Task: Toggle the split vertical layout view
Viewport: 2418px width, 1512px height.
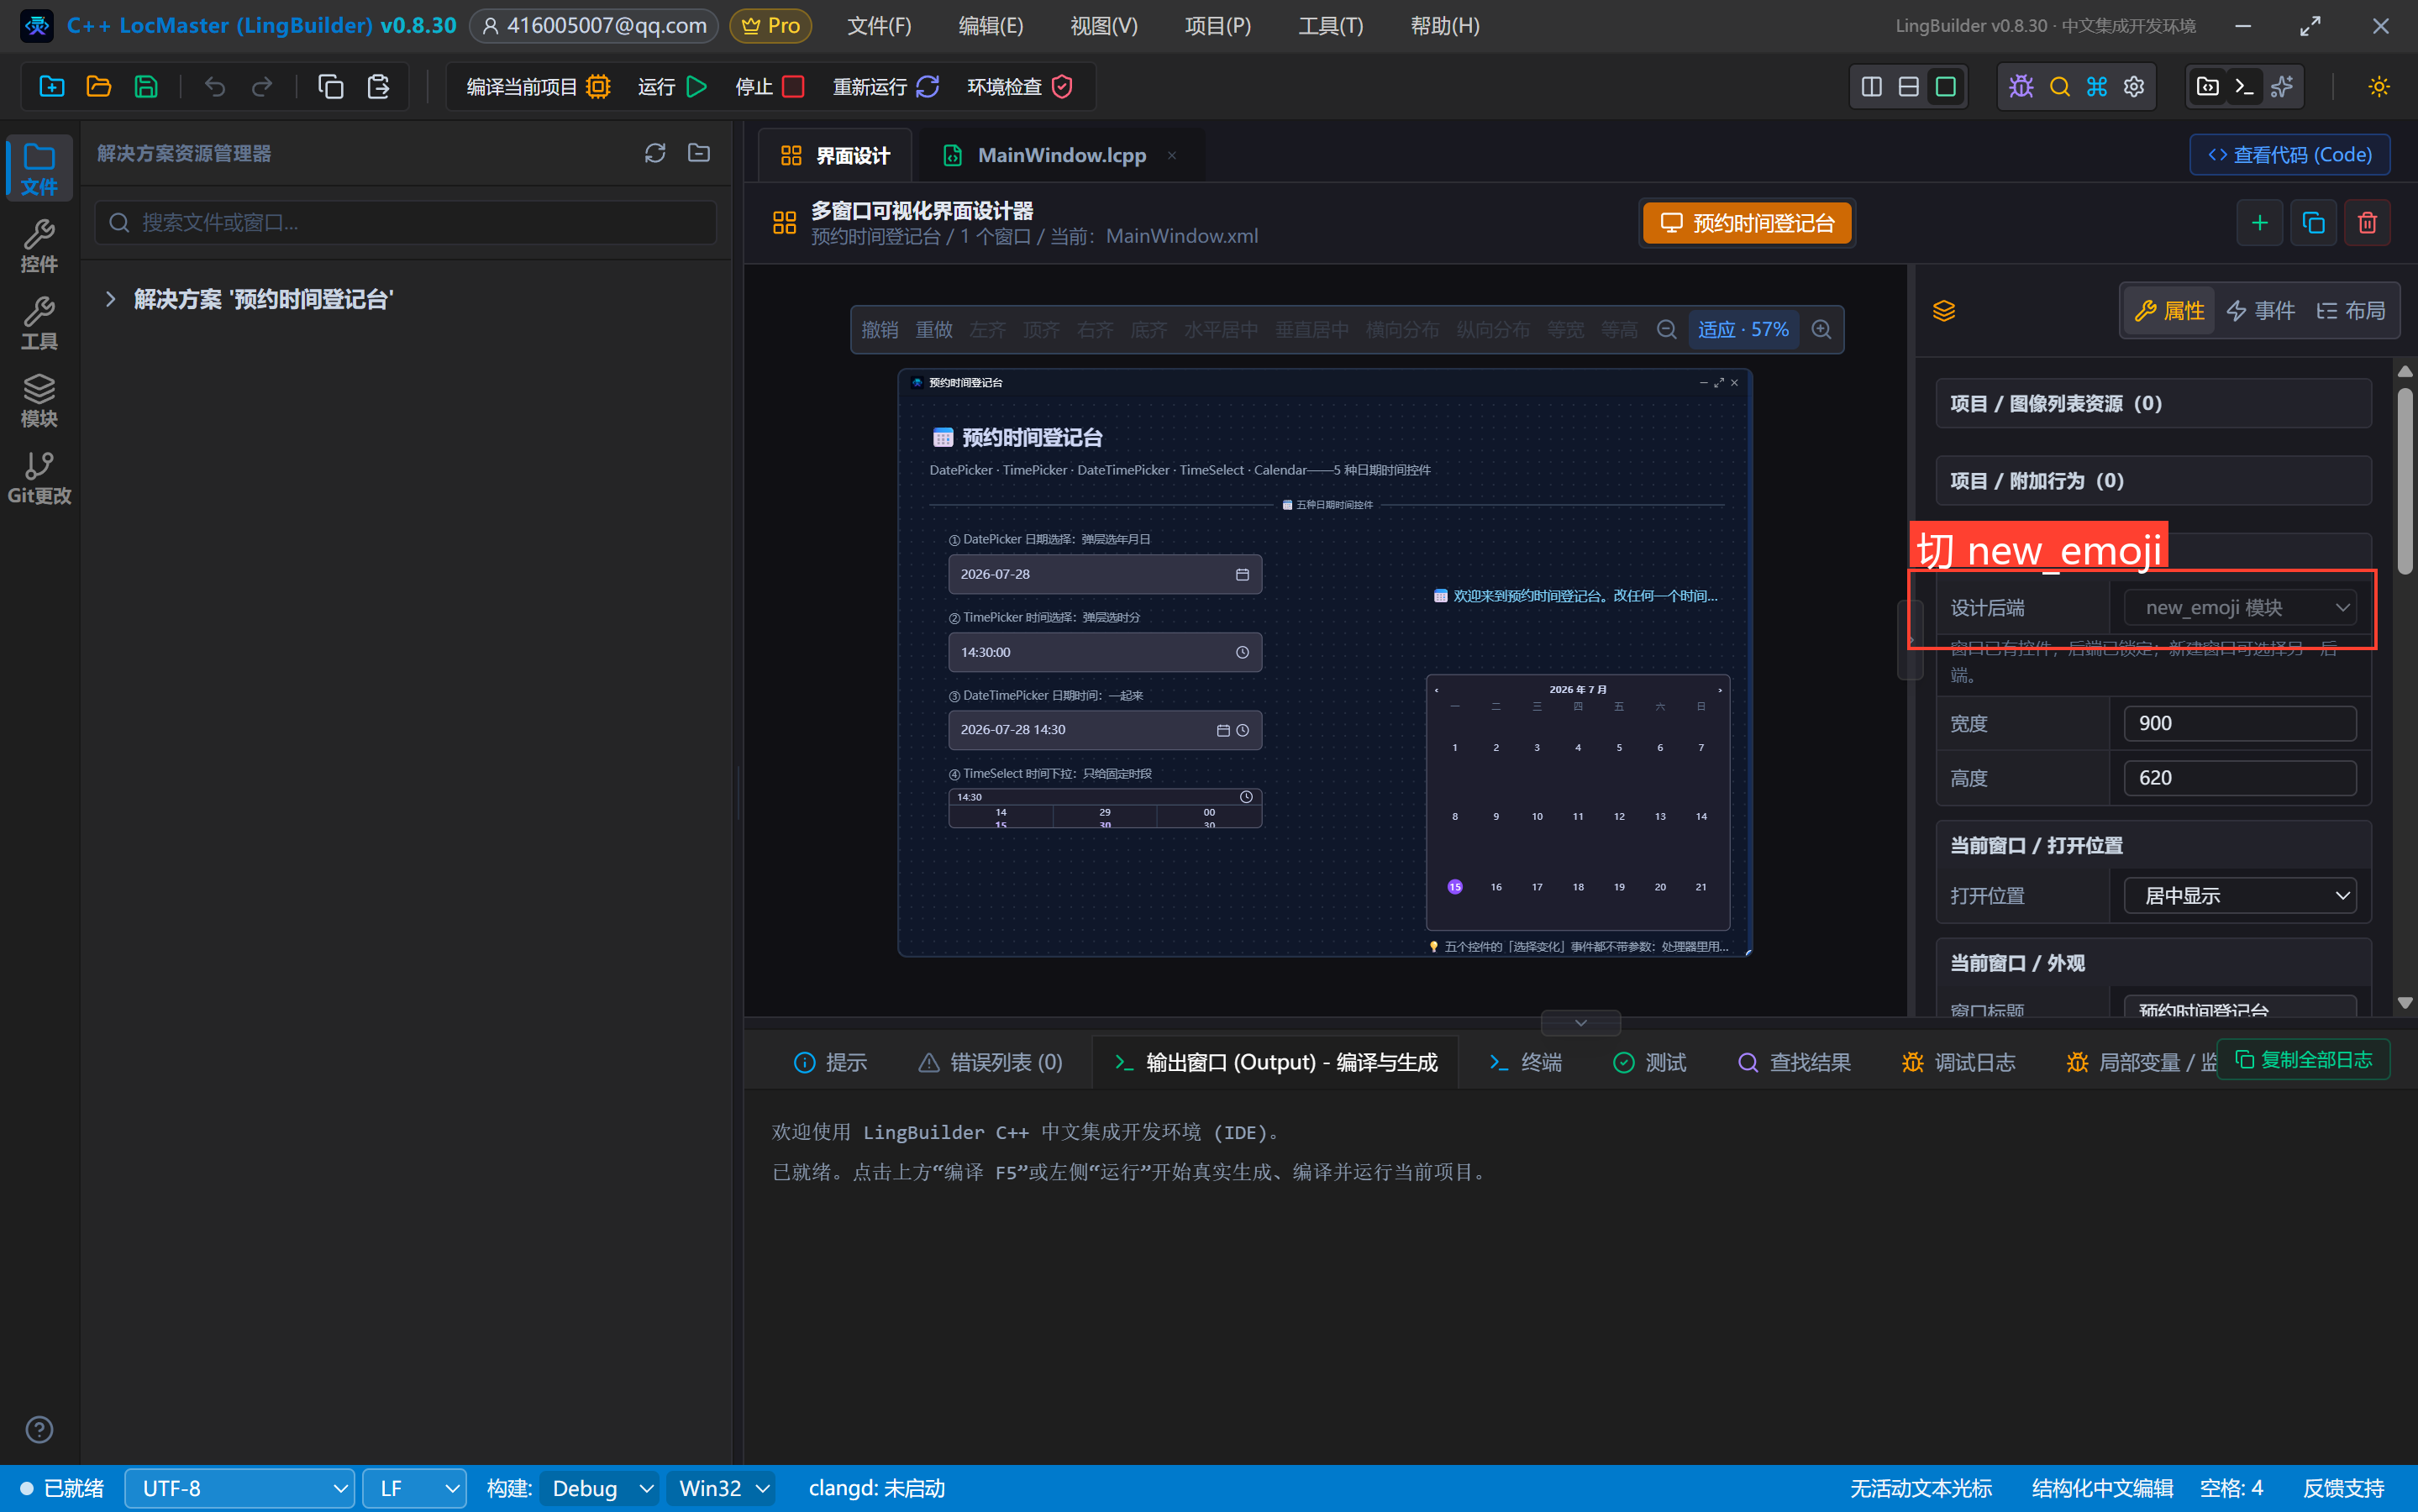Action: click(x=1871, y=87)
